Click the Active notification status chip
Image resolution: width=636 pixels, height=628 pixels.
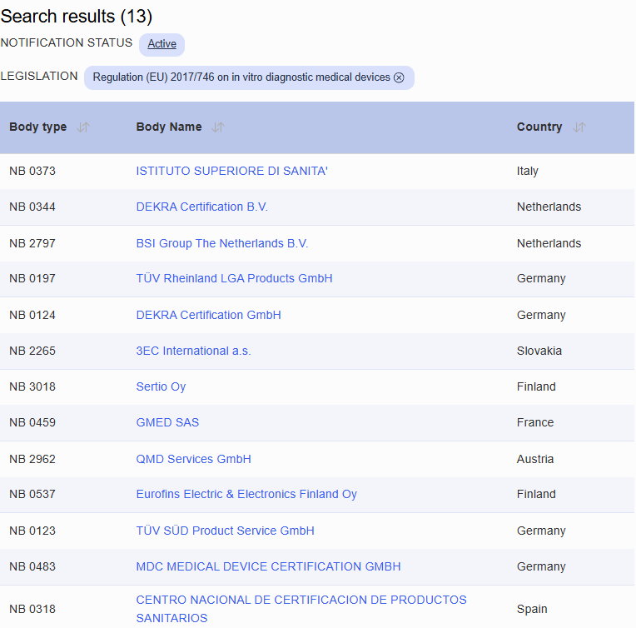[x=161, y=44]
